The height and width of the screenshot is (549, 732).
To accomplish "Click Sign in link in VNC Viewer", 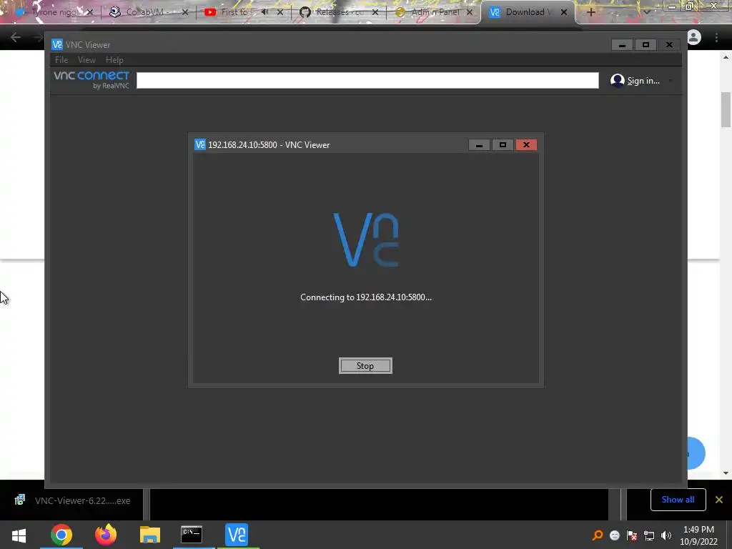I will coord(643,81).
